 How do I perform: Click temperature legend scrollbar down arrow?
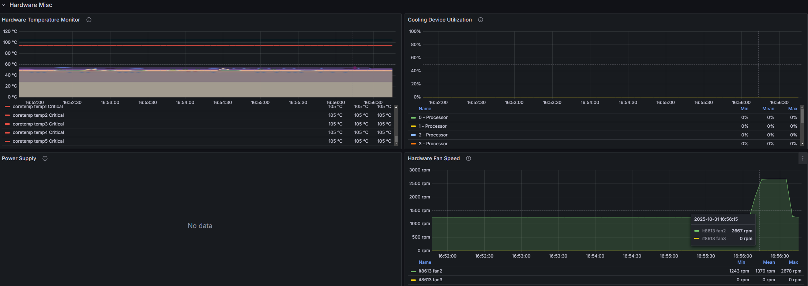pos(396,144)
